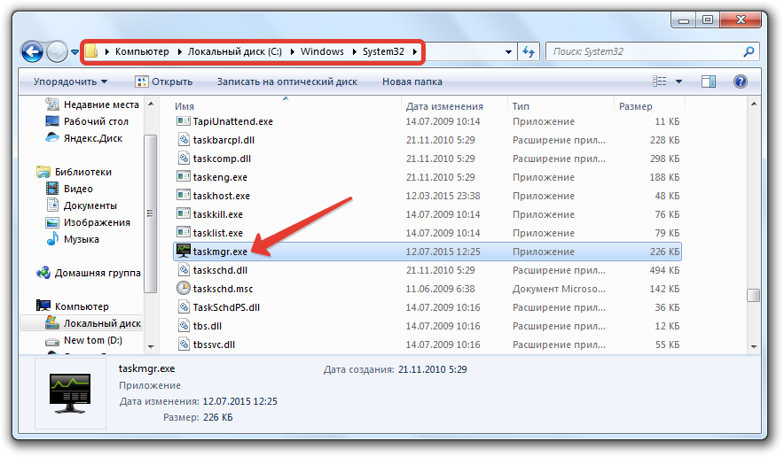Select the taskschd.msc file
This screenshot has height=457, width=784.
tap(223, 289)
